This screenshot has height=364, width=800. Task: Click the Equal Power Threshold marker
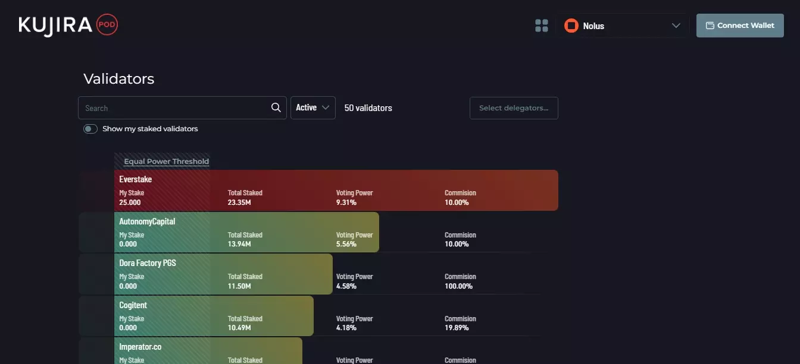tap(165, 161)
